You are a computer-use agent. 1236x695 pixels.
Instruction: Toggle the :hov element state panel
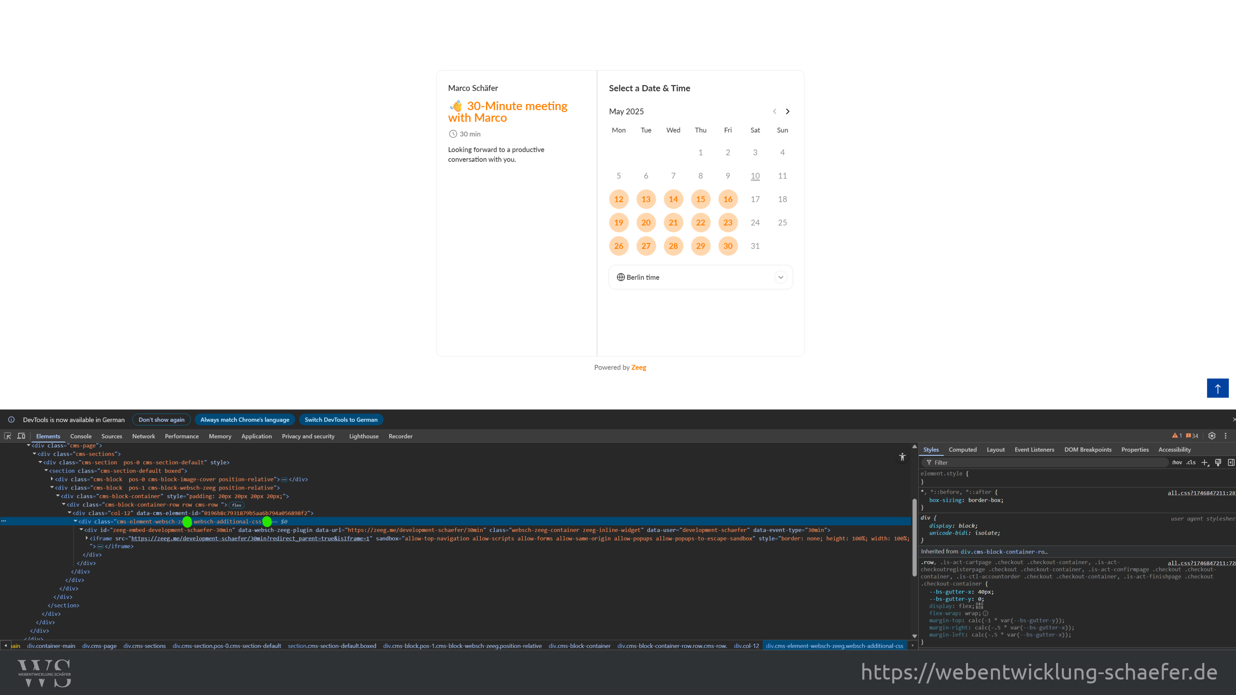(1176, 462)
